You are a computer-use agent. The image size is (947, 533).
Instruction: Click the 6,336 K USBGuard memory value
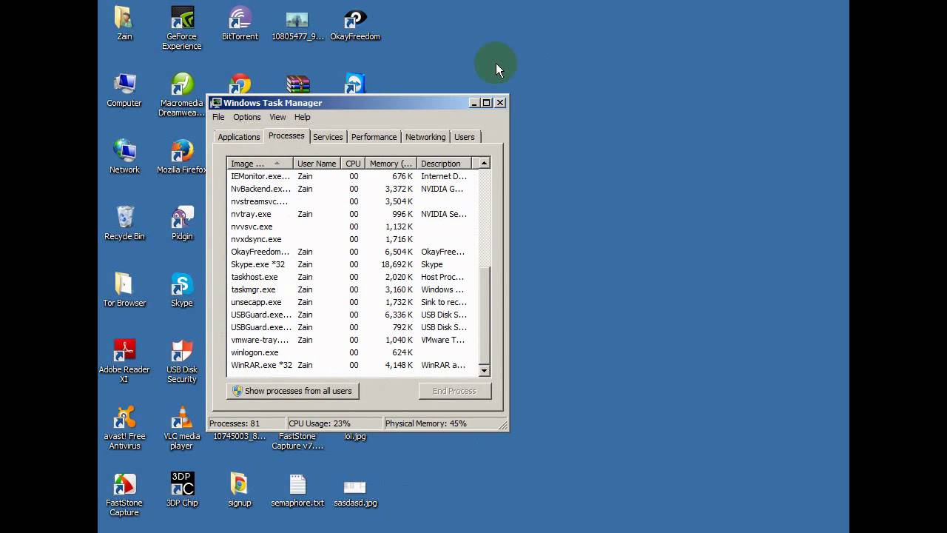point(399,315)
